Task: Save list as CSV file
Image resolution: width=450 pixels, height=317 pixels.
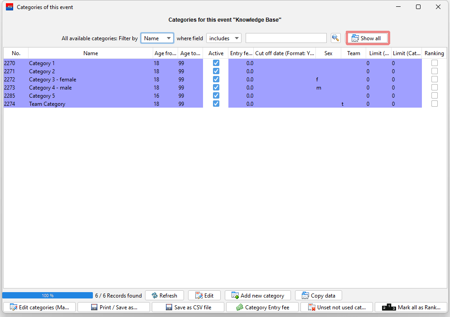Action: pyautogui.click(x=188, y=307)
